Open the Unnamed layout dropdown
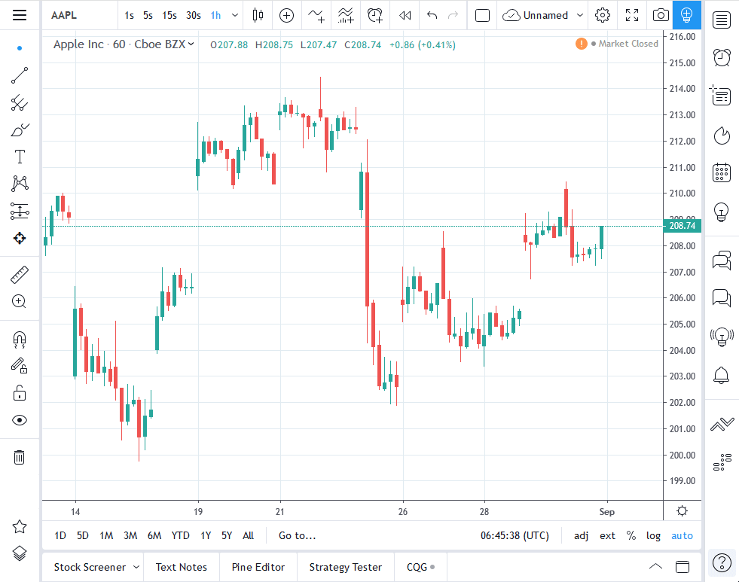This screenshot has height=582, width=739. pos(542,15)
